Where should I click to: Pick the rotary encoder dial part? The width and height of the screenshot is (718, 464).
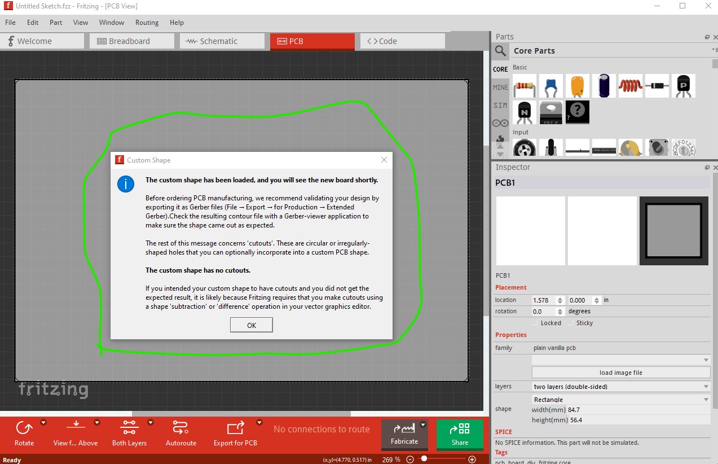(683, 148)
